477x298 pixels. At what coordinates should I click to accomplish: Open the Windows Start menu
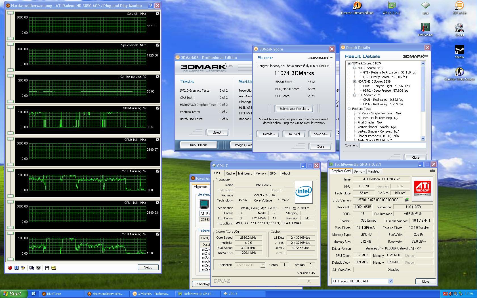pyautogui.click(x=14, y=294)
